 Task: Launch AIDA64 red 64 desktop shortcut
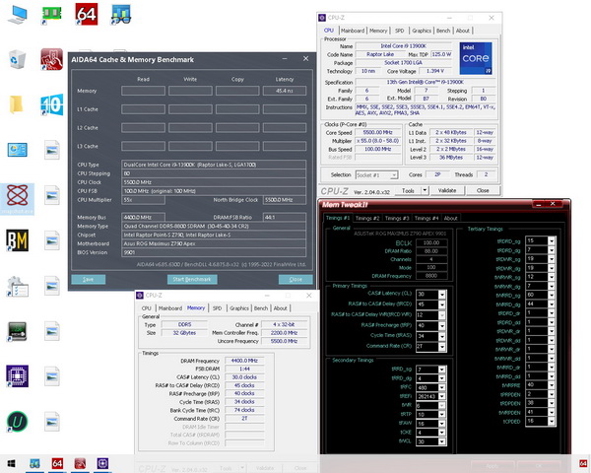pos(87,15)
